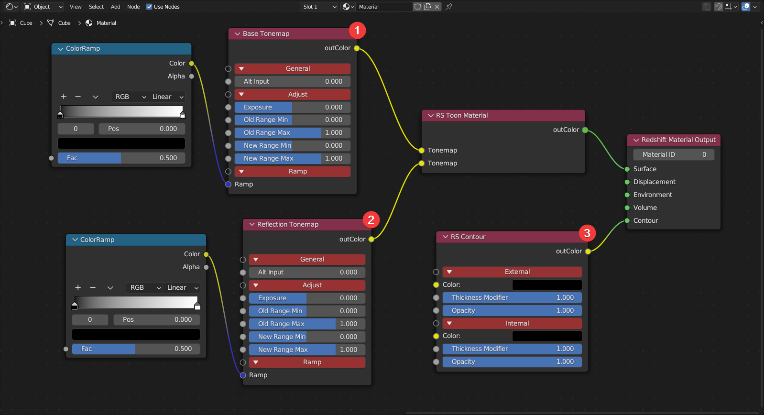This screenshot has height=415, width=764.
Task: Duplicate material with the new material icon
Action: coord(427,7)
